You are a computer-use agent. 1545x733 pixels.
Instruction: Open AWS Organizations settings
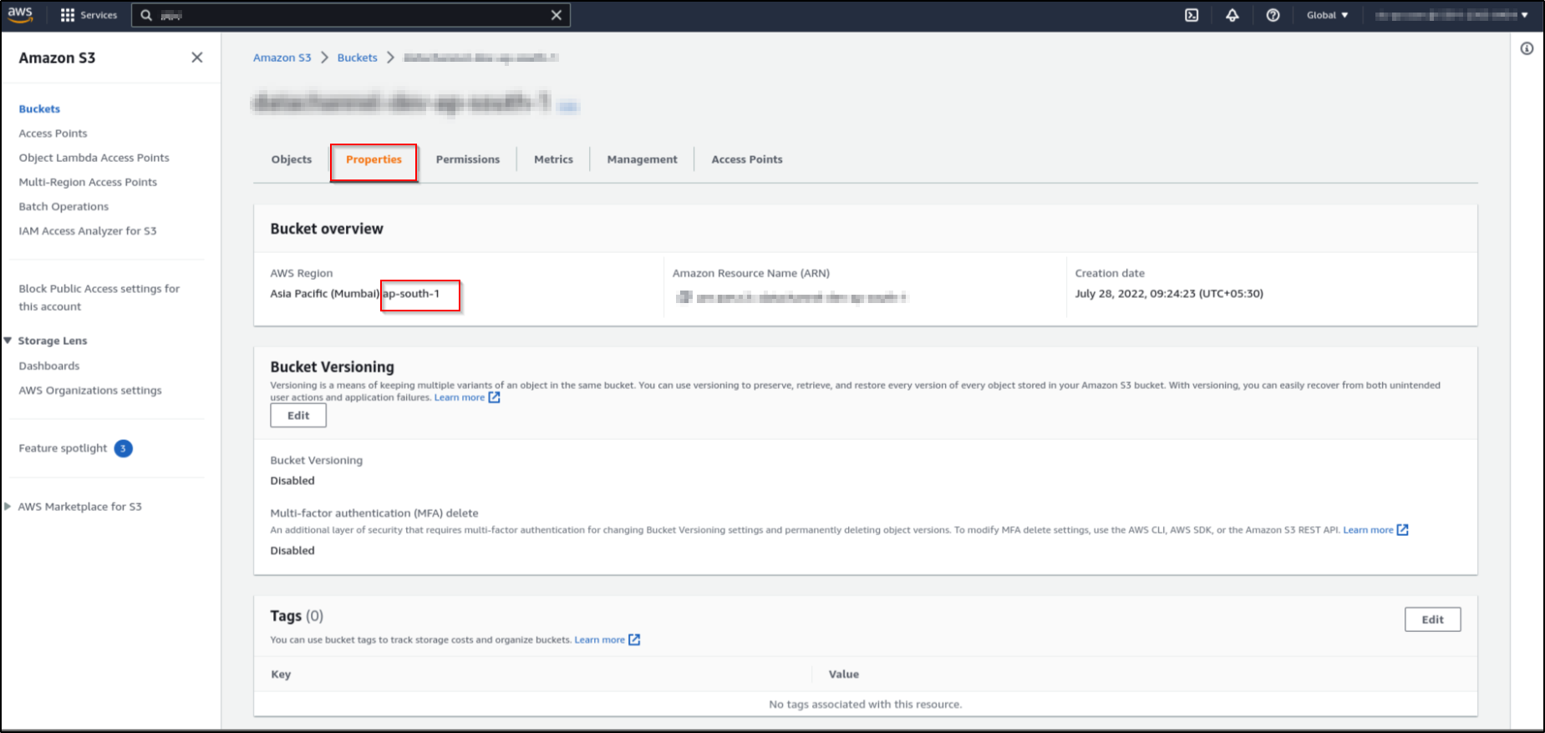90,390
